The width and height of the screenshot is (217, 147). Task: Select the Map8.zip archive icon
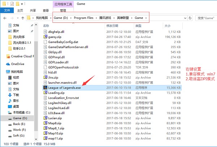[45, 123]
